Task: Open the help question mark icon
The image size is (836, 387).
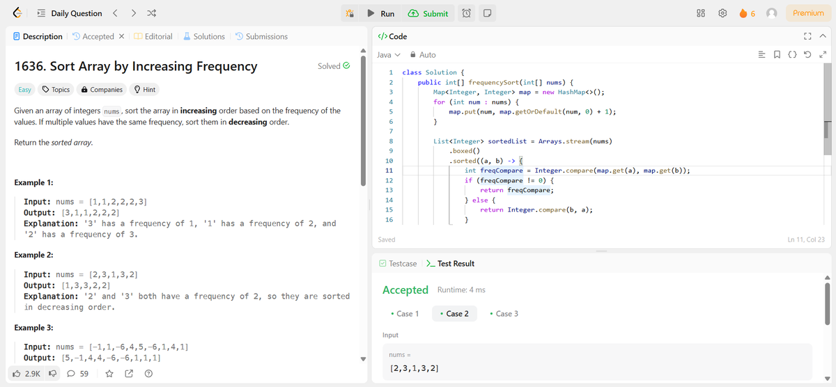Action: click(x=148, y=374)
